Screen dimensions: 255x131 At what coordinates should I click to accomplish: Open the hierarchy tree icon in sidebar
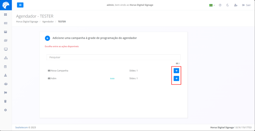point(6,58)
